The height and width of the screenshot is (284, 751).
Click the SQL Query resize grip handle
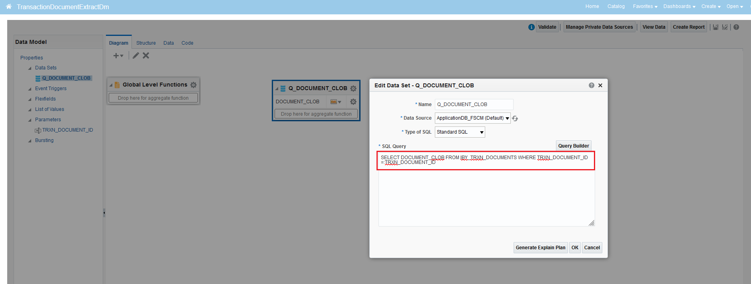click(592, 223)
